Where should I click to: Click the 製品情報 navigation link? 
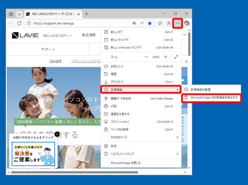pos(89,35)
